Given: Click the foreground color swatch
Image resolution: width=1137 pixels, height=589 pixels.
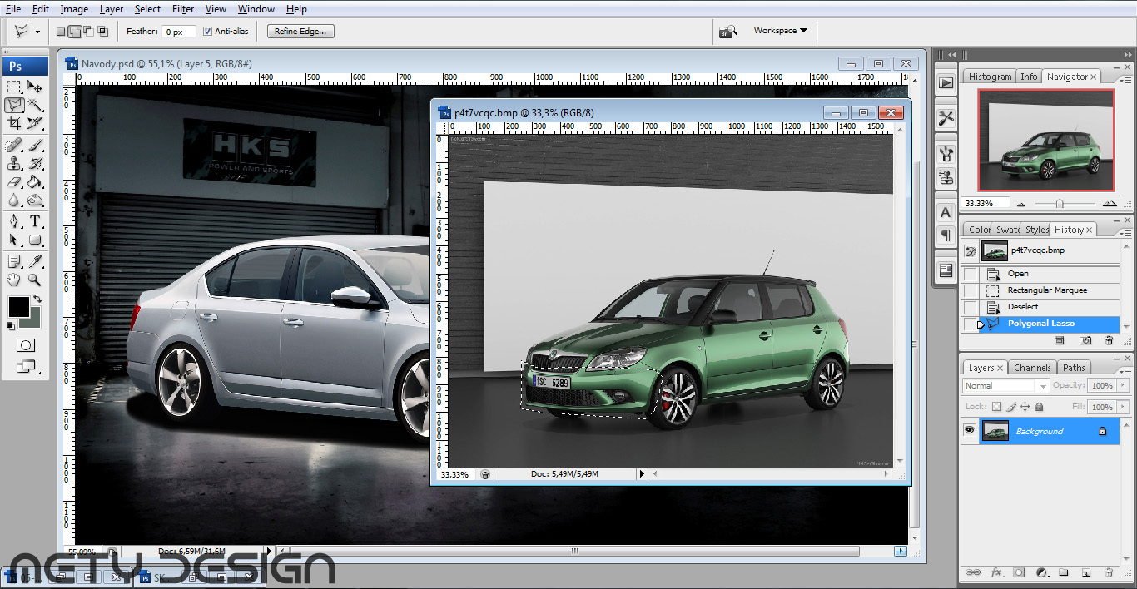Looking at the screenshot, I should [x=17, y=305].
